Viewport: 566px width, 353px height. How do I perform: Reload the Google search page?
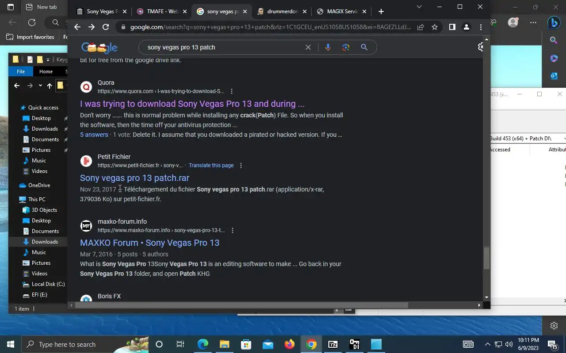(106, 27)
